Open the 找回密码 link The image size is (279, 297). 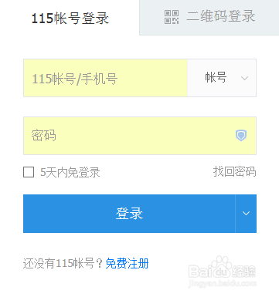pos(234,171)
